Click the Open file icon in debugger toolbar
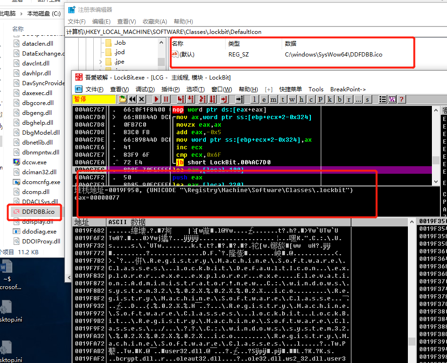 coord(122,99)
